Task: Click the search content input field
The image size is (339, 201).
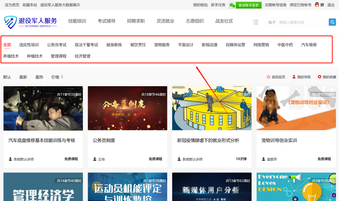Action: 303,22
